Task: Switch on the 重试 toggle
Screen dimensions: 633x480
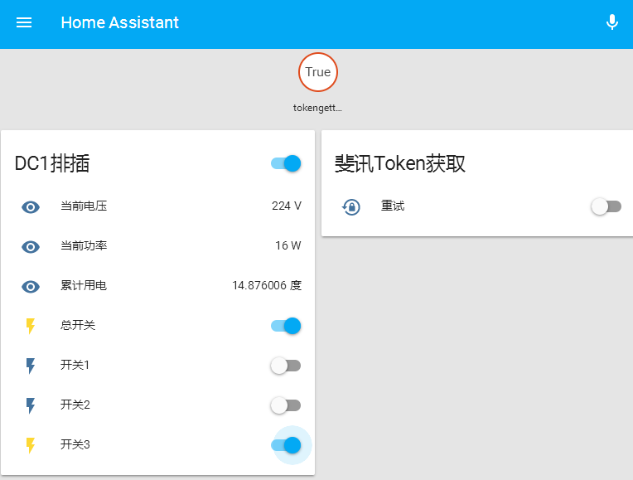Action: tap(606, 206)
